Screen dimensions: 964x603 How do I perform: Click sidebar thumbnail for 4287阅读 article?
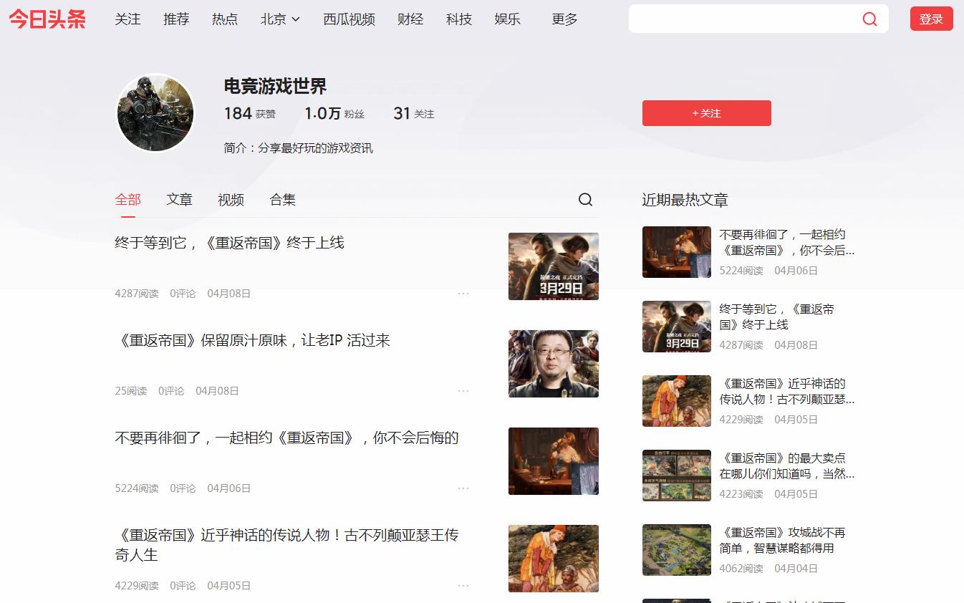pyautogui.click(x=677, y=327)
